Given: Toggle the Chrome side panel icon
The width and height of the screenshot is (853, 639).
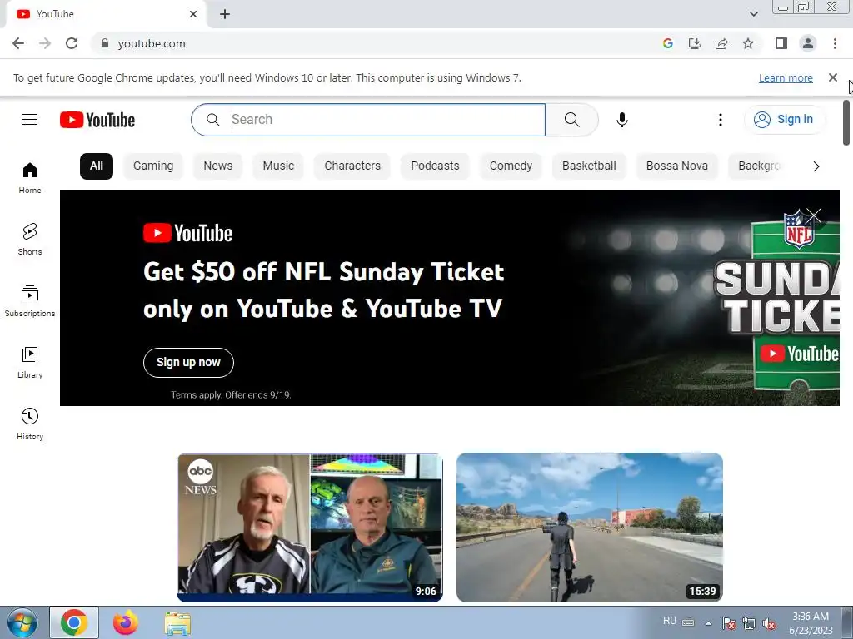Looking at the screenshot, I should tap(781, 43).
